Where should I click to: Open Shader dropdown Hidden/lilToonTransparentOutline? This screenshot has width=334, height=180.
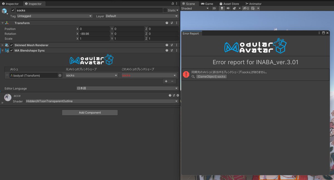(x=102, y=101)
